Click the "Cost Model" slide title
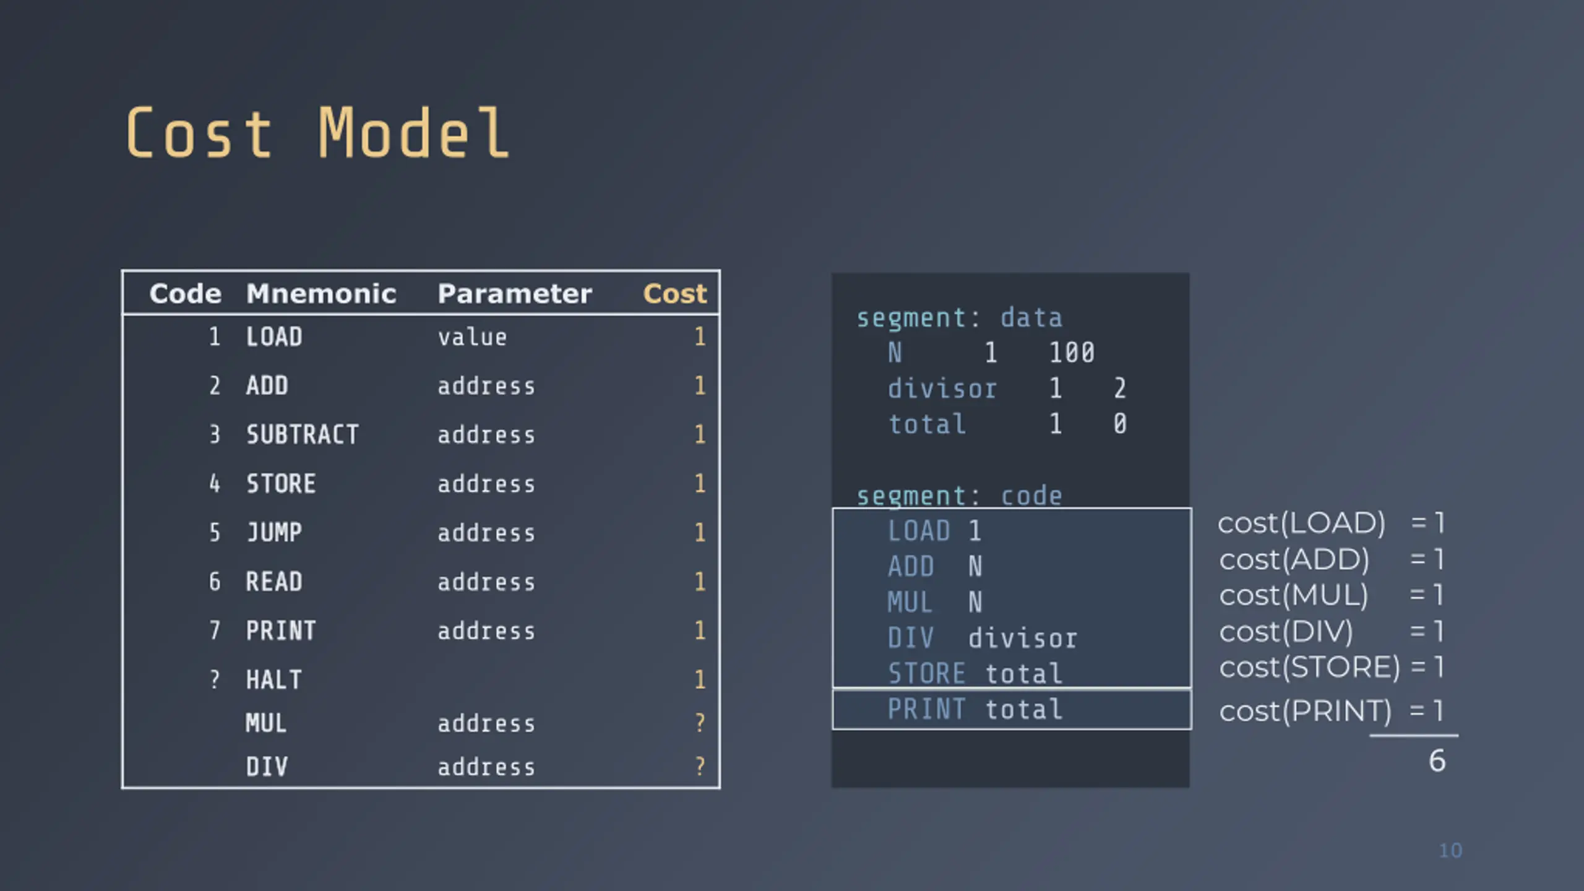Image resolution: width=1584 pixels, height=891 pixels. click(317, 132)
